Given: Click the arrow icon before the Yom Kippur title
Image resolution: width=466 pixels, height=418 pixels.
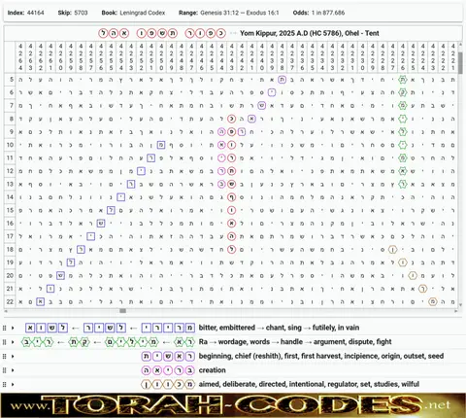Looking at the screenshot, I should [x=233, y=33].
